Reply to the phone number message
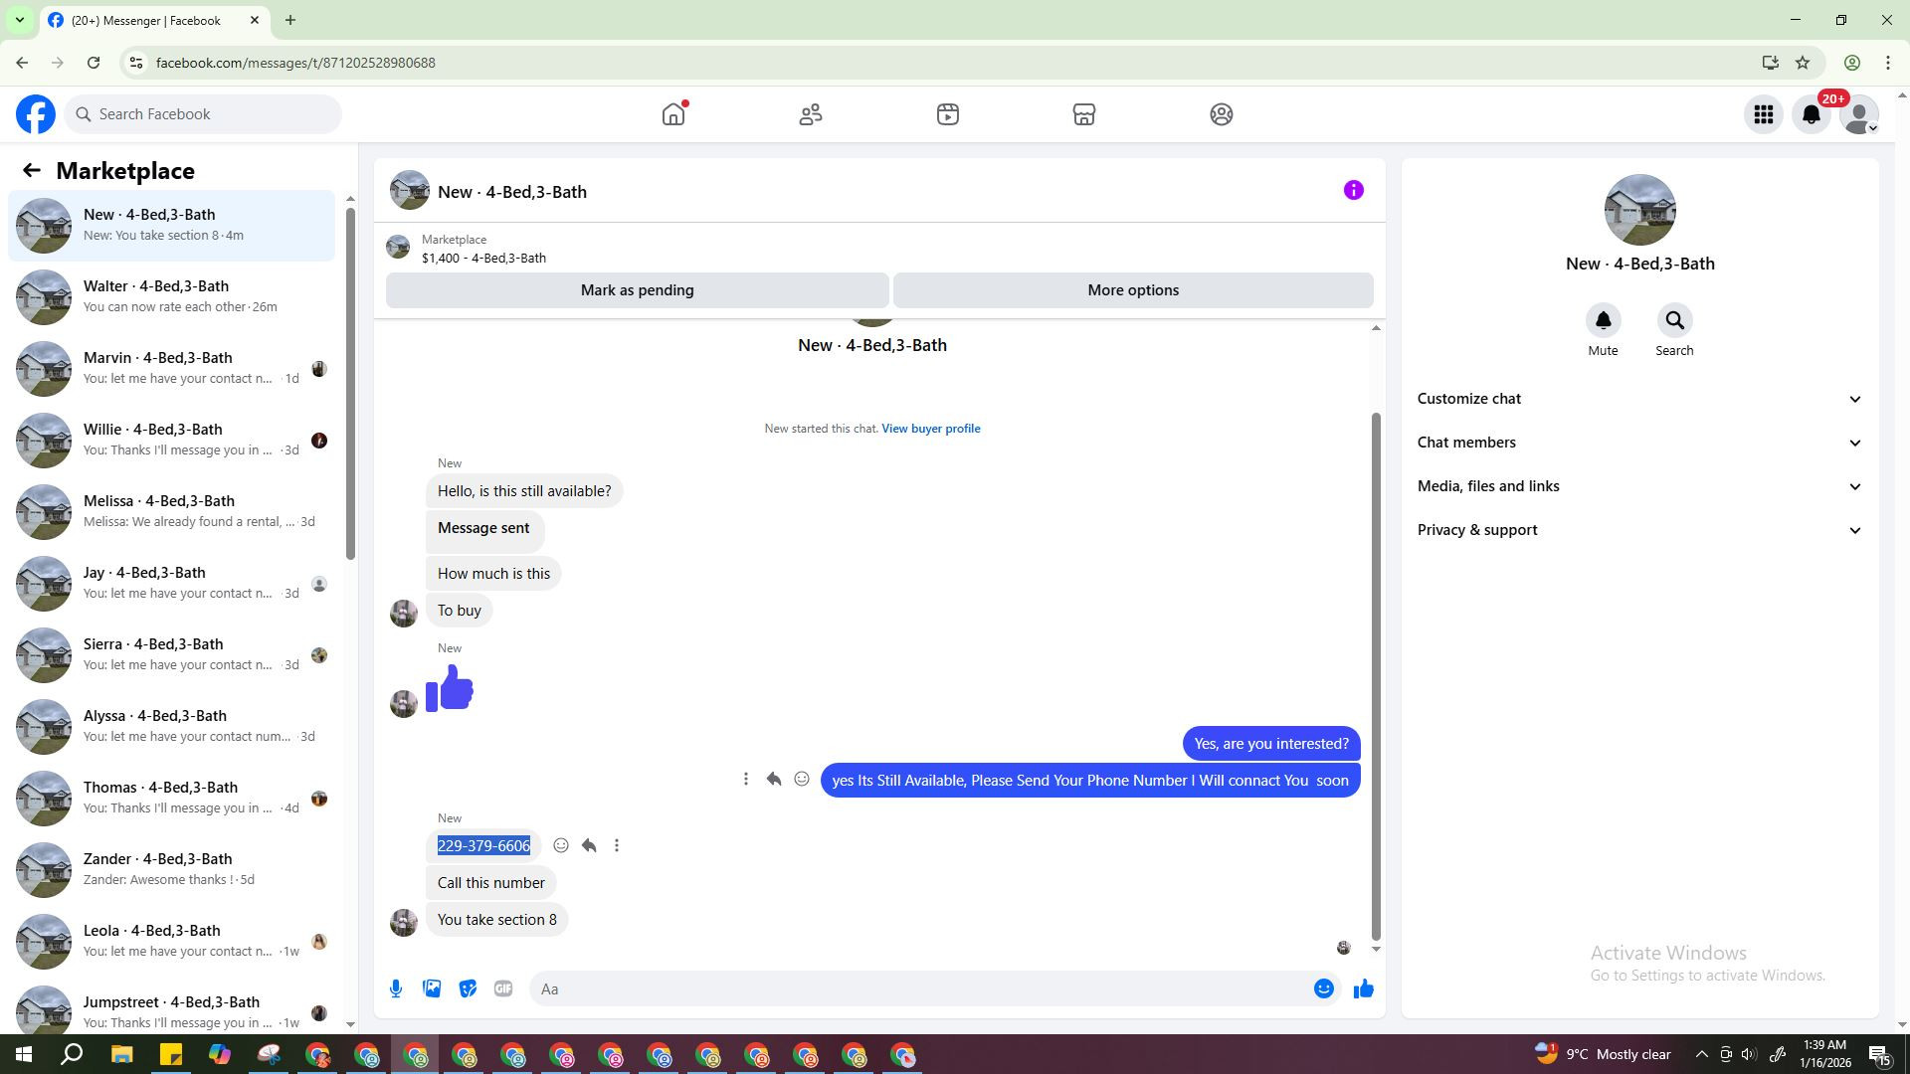The width and height of the screenshot is (1910, 1074). pyautogui.click(x=589, y=845)
